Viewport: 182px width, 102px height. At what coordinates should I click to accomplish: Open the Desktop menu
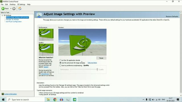pyautogui.click(x=13, y=5)
